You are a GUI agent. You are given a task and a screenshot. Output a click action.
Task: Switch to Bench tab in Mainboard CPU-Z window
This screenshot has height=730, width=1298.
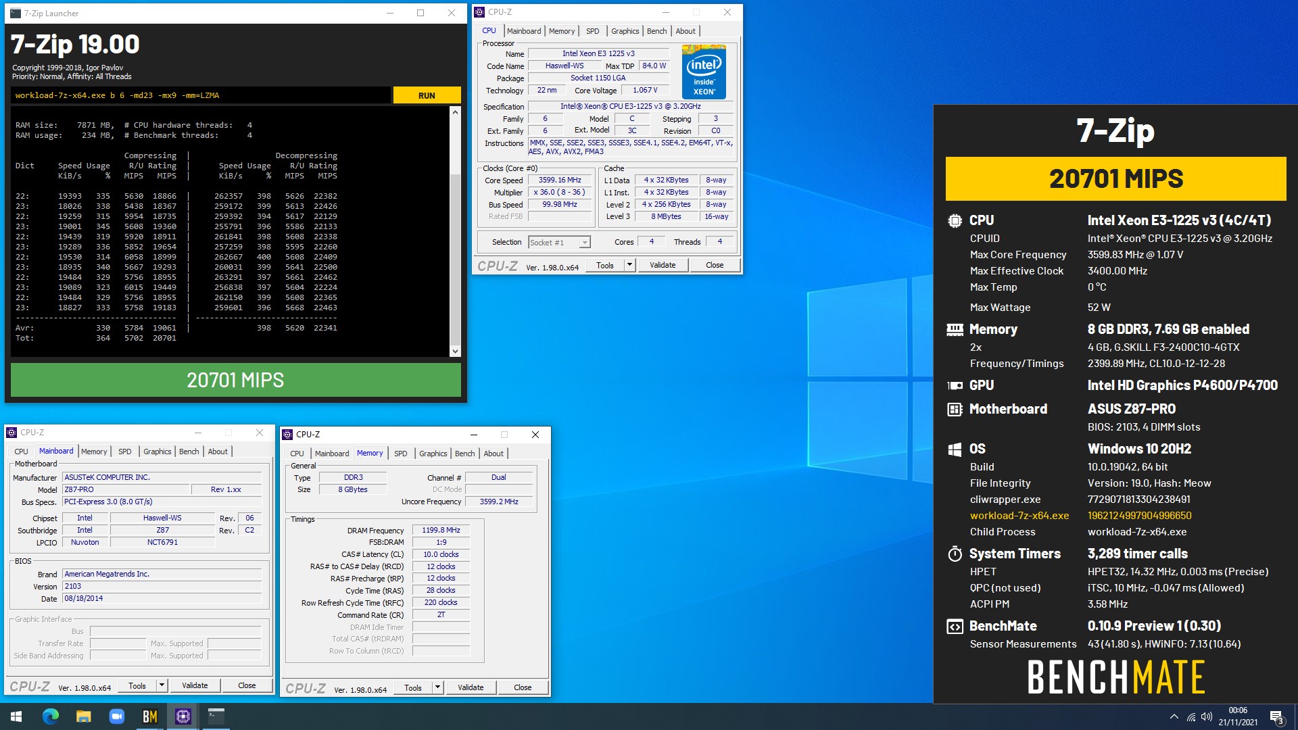(189, 452)
